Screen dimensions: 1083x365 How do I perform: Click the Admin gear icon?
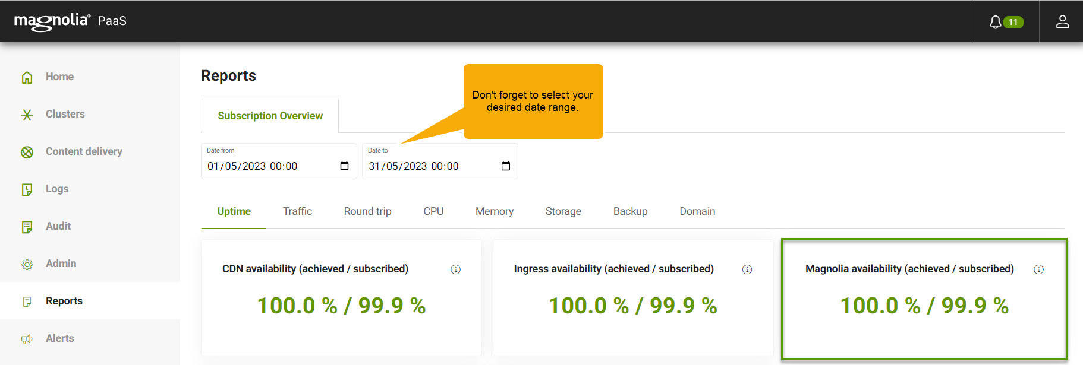pos(27,264)
